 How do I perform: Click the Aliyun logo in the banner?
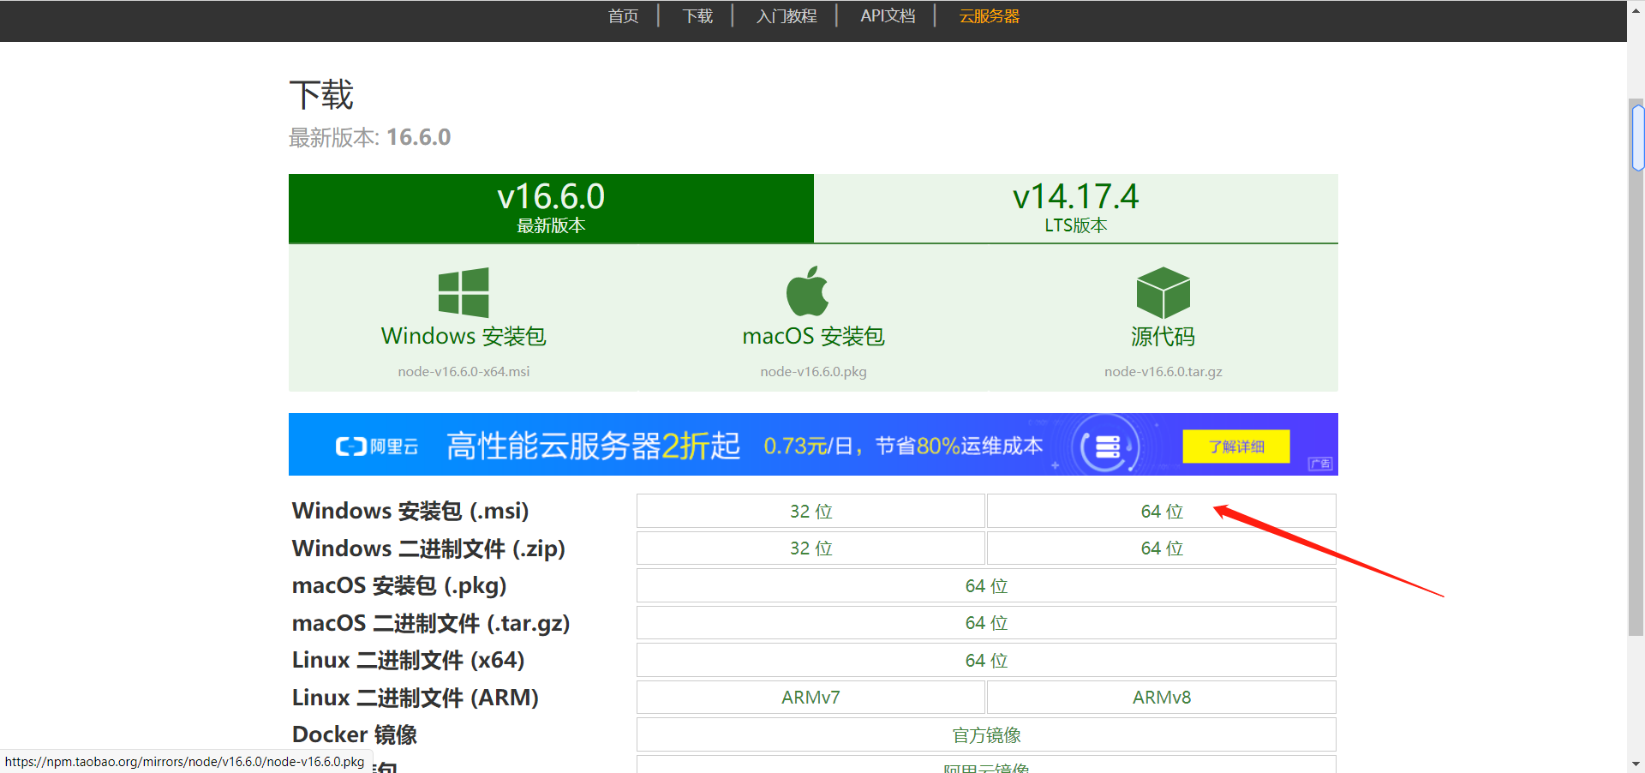click(x=377, y=446)
